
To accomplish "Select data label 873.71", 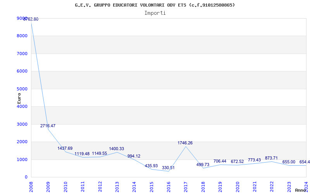I will [x=272, y=158].
